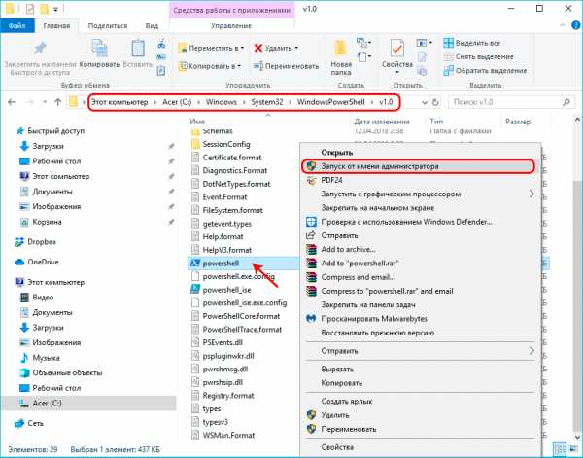Open quick access toolbar customize dropdown

55,9
